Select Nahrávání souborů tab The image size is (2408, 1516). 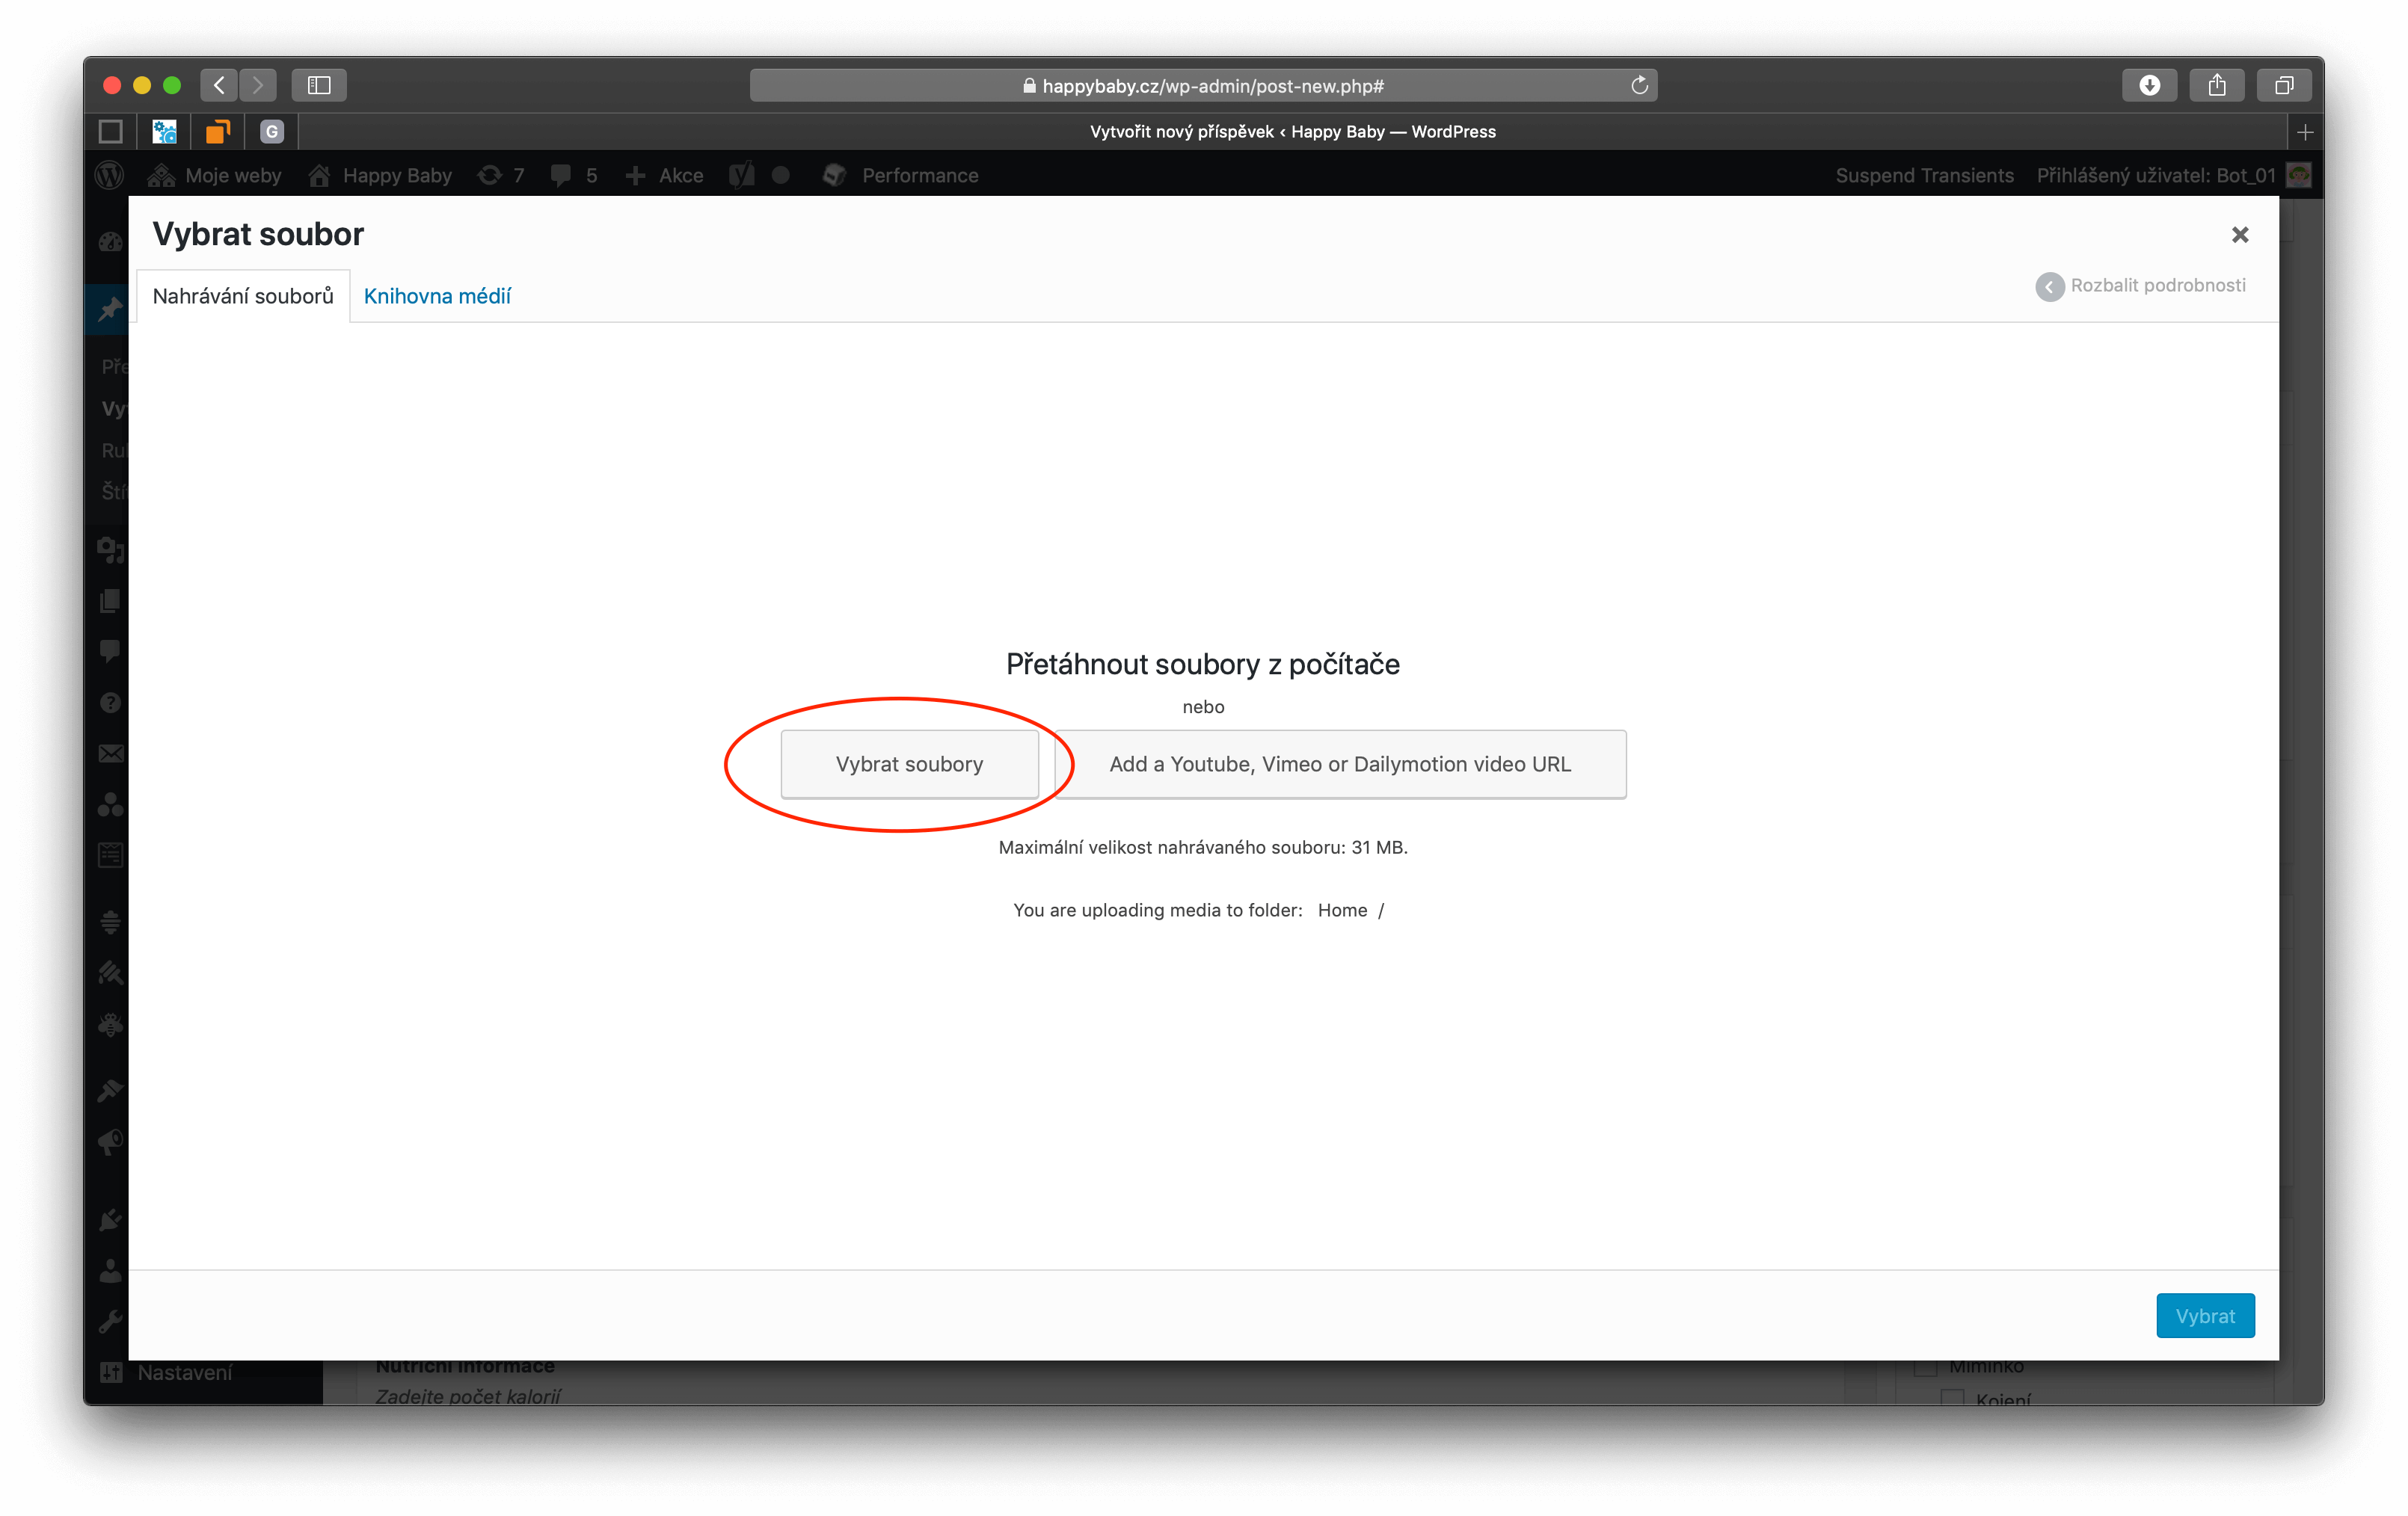click(243, 297)
